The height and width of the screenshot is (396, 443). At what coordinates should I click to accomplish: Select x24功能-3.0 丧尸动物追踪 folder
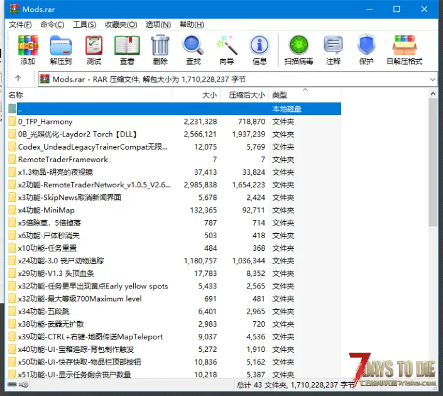61,261
